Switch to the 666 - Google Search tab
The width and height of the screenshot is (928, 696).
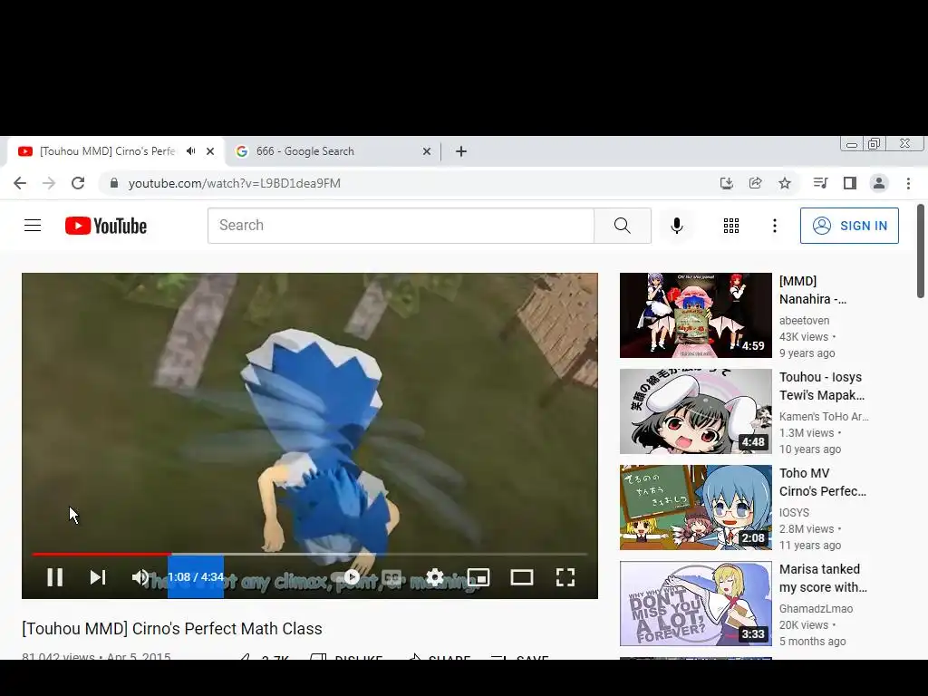point(333,151)
